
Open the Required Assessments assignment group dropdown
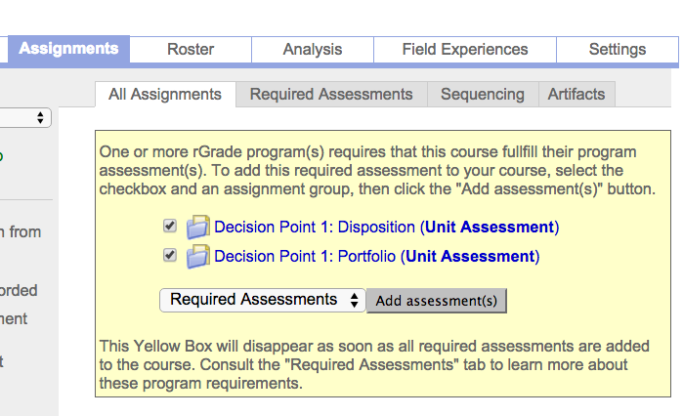262,300
